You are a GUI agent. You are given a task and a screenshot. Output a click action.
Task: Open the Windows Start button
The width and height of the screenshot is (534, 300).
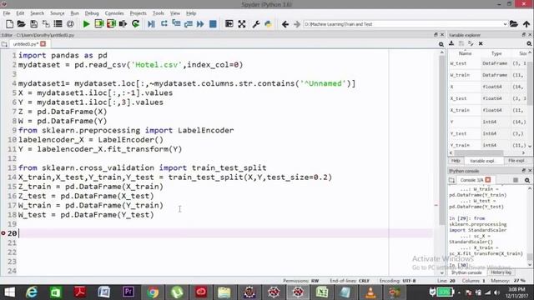point(9,292)
